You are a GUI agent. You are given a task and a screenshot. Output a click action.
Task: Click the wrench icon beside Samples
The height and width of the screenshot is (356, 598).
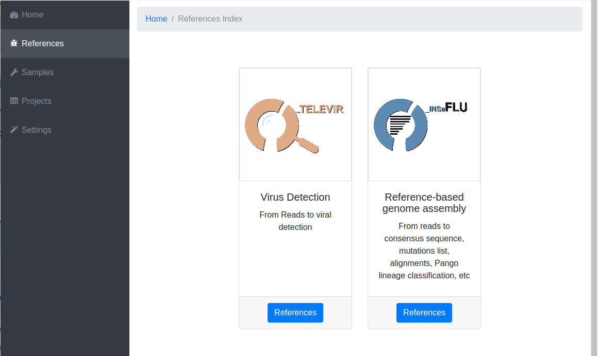14,73
